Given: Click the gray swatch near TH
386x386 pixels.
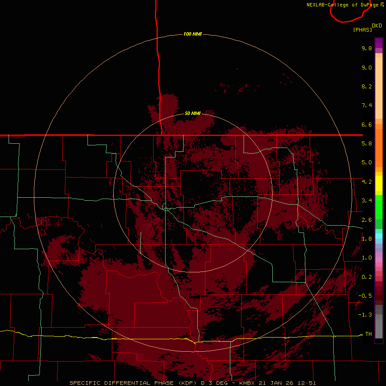Looking at the screenshot, I should (x=379, y=329).
